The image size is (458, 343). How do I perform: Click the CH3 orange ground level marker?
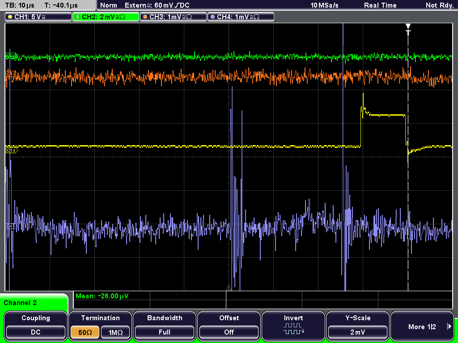11,75
